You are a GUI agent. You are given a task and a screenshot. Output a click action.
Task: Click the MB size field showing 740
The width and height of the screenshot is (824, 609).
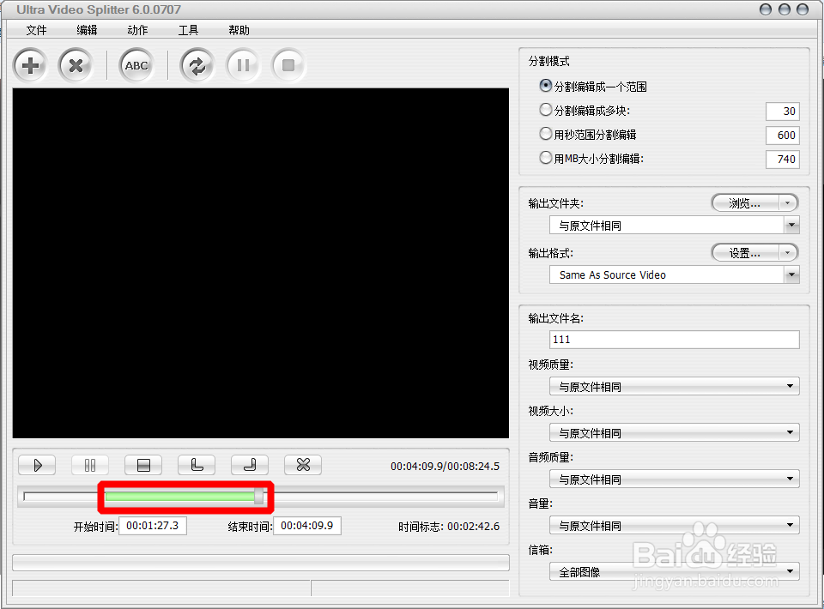(x=783, y=160)
